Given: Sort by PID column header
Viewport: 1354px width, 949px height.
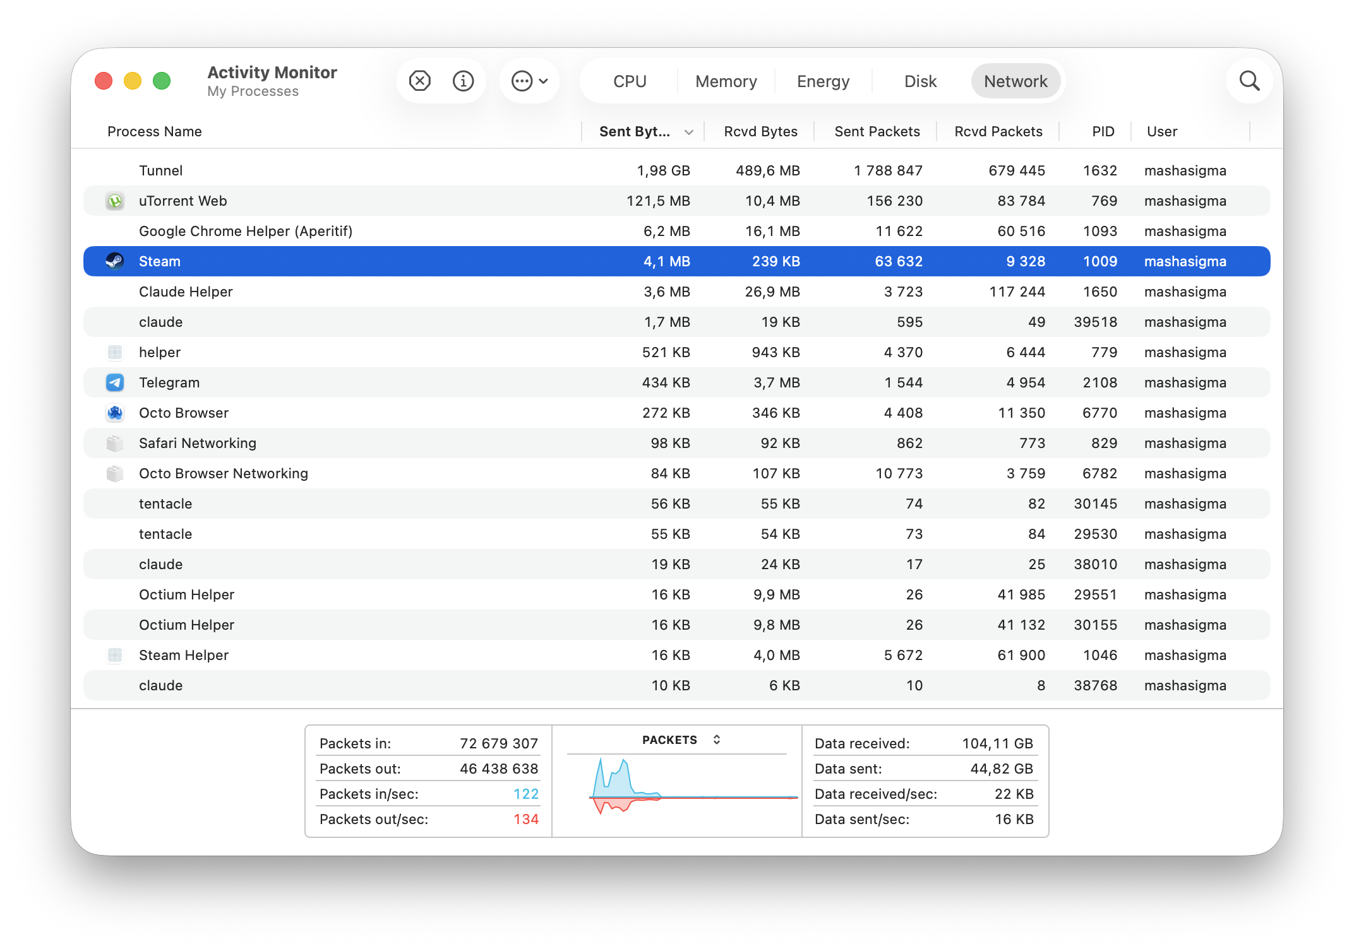Looking at the screenshot, I should pos(1103,131).
